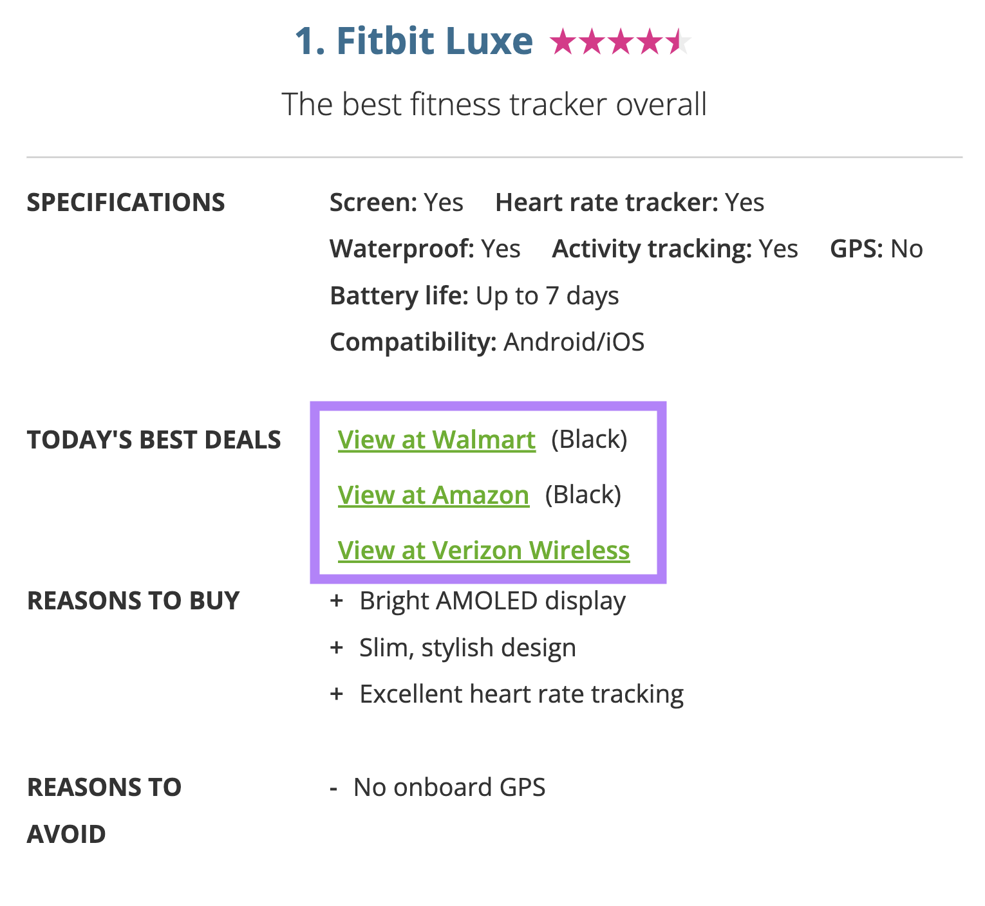Click the plus sign before Excellent heart rate tracking
Image resolution: width=985 pixels, height=906 pixels.
click(x=336, y=694)
